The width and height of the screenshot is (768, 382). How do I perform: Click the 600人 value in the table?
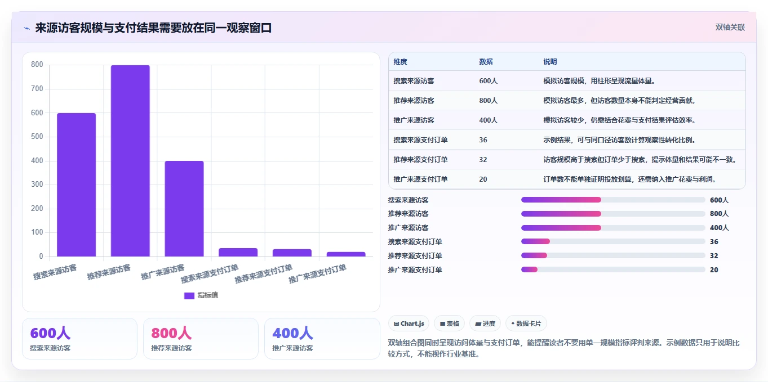click(x=488, y=81)
